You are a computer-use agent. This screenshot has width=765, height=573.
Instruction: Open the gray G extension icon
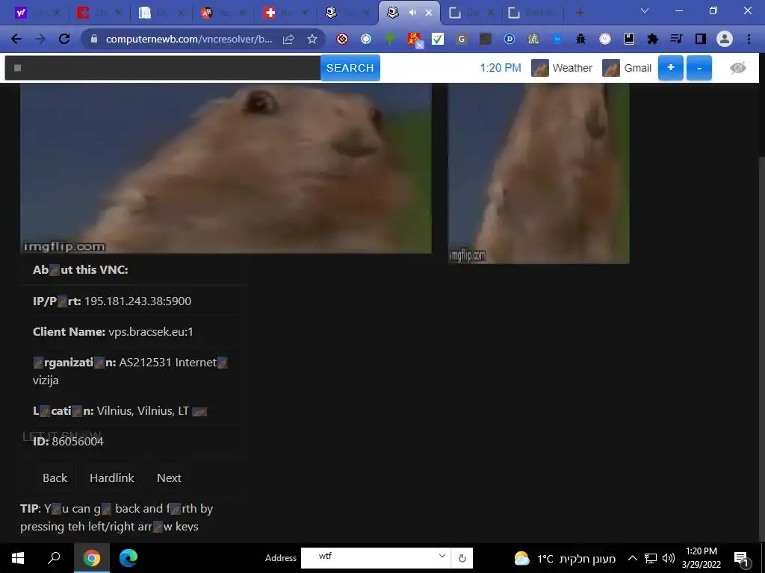click(x=462, y=39)
